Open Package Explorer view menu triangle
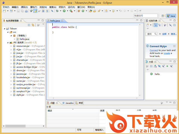179x134 pixels. tap(43, 24)
